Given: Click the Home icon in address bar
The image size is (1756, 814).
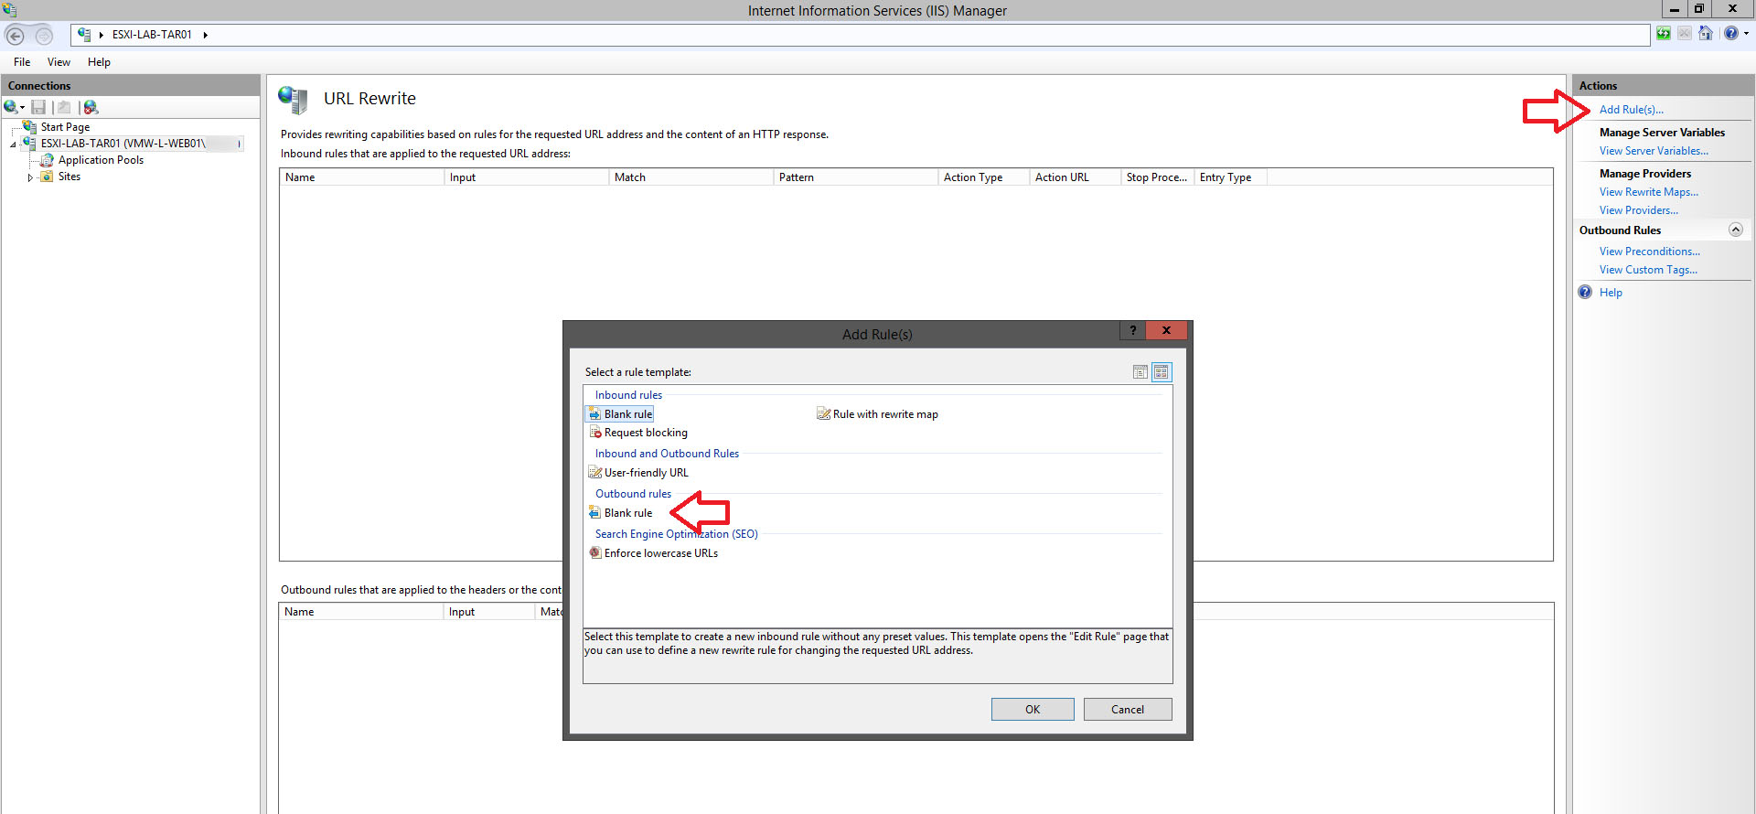Looking at the screenshot, I should [1706, 34].
